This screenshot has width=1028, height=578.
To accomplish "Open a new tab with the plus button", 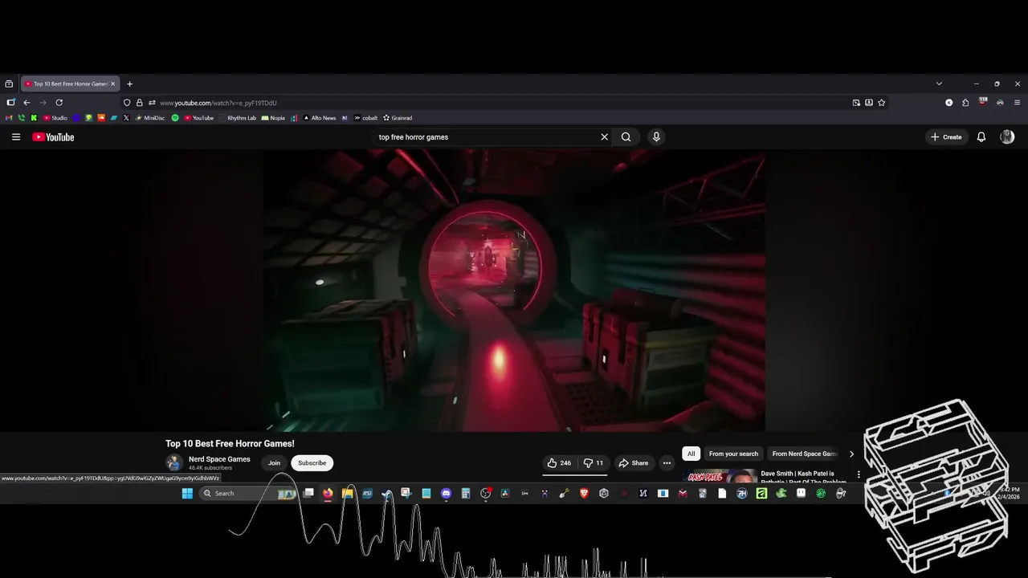I will coord(130,83).
